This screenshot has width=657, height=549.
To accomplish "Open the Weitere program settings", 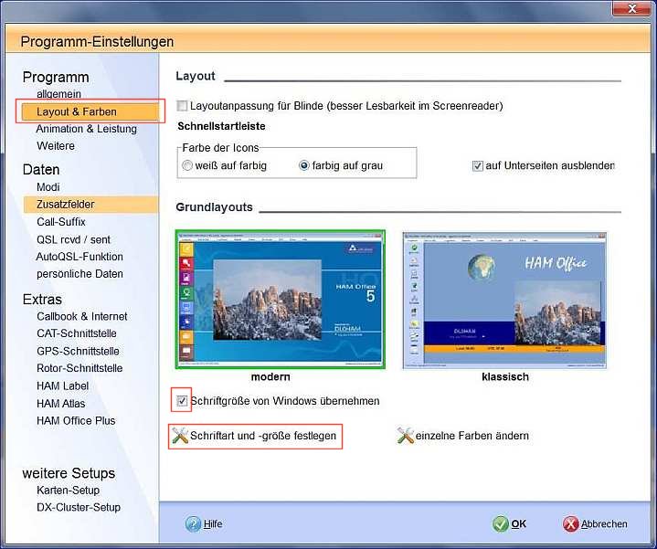I will (56, 146).
